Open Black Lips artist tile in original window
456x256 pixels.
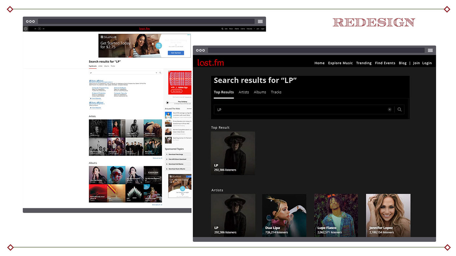(153, 147)
